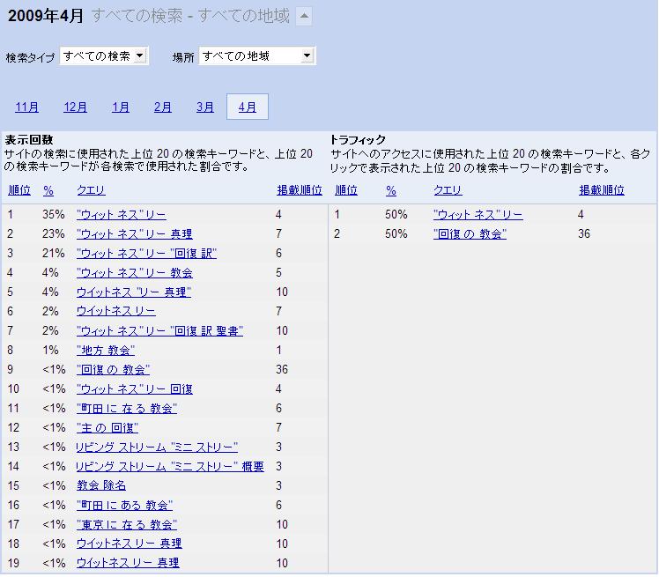This screenshot has height=577, width=659.
Task: Open the 検索タイプ dropdown showing すべての検索
Action: tap(104, 55)
